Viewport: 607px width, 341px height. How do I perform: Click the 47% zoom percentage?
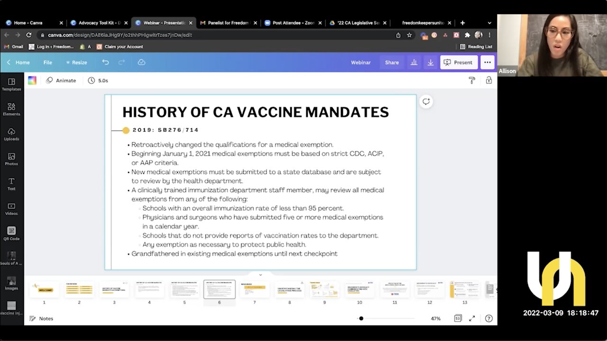(435, 318)
